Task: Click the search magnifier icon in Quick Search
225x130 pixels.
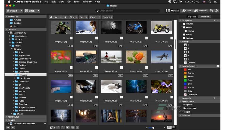Action: click(97, 11)
